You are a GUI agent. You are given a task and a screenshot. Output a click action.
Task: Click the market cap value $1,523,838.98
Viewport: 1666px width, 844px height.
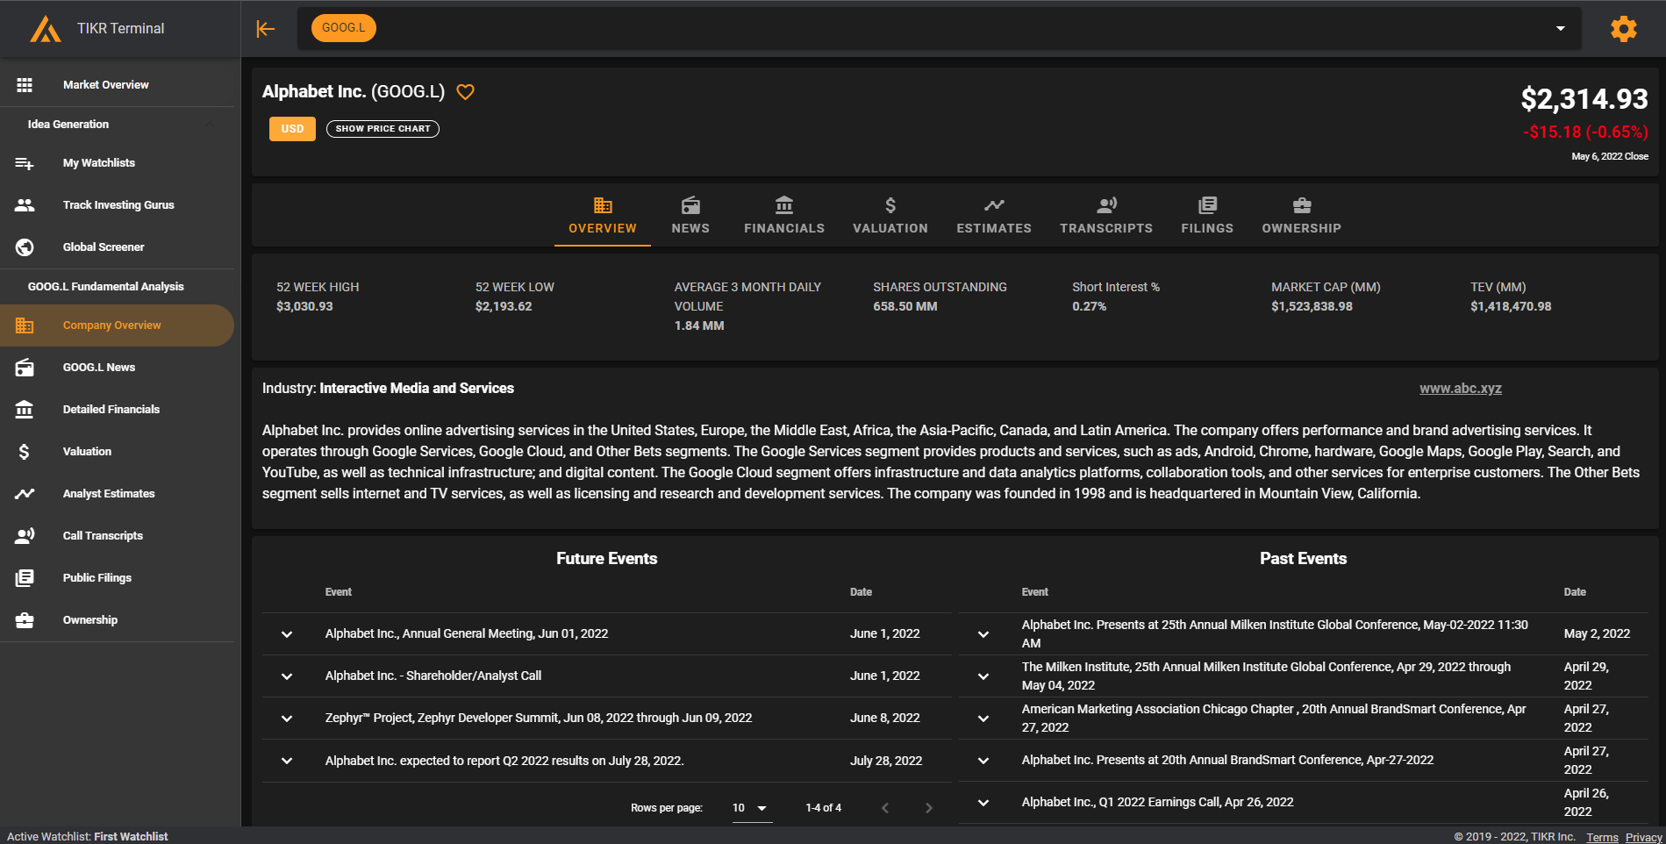[x=1312, y=306]
